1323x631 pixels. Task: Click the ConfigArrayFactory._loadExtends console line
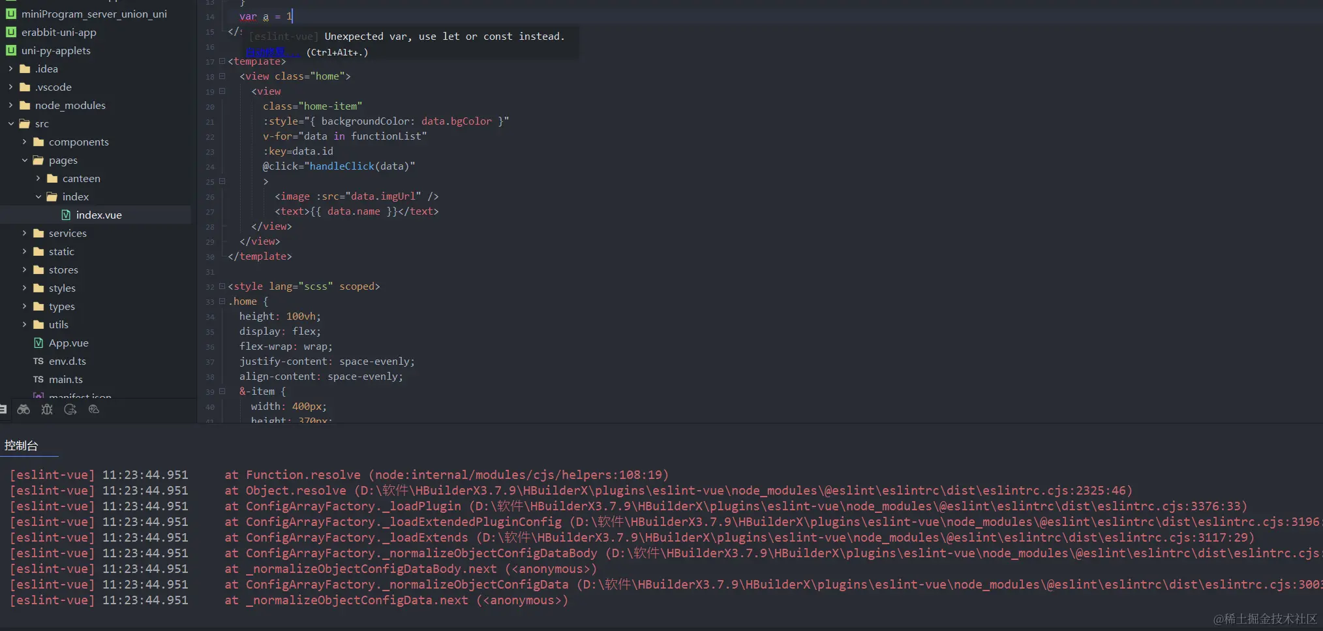[740, 538]
